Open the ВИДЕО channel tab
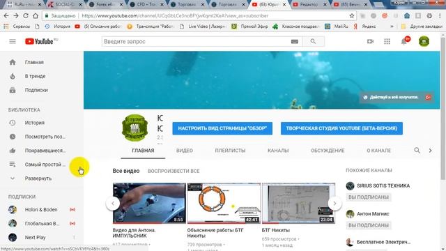 point(185,151)
